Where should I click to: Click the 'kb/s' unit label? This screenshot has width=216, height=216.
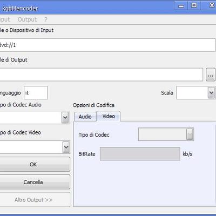pyautogui.click(x=187, y=154)
